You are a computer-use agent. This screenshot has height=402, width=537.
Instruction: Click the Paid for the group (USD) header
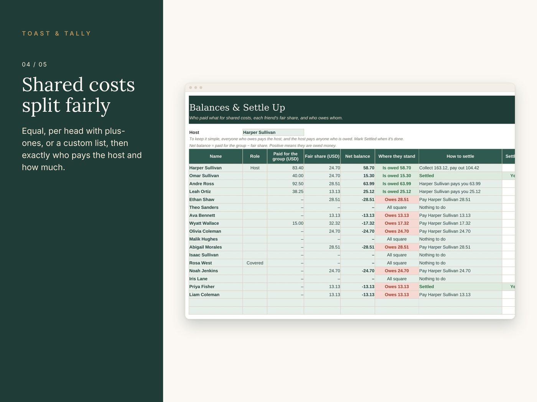[285, 156]
